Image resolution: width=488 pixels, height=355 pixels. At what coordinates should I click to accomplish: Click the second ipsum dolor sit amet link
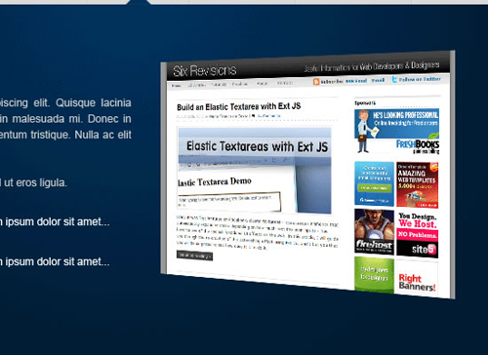click(55, 261)
